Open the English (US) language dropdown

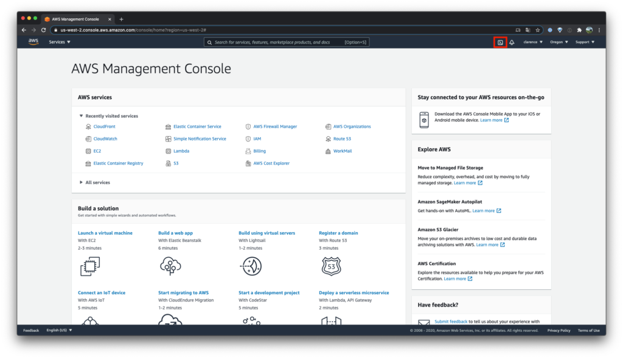click(x=59, y=330)
